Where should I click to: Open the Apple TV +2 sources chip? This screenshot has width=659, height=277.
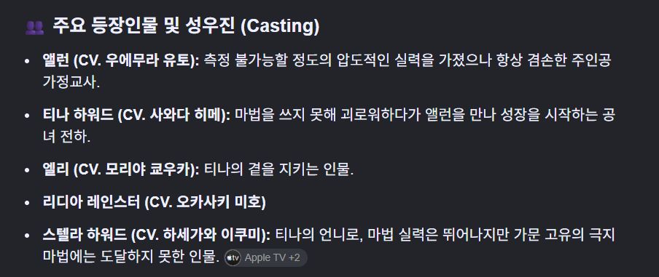click(265, 257)
